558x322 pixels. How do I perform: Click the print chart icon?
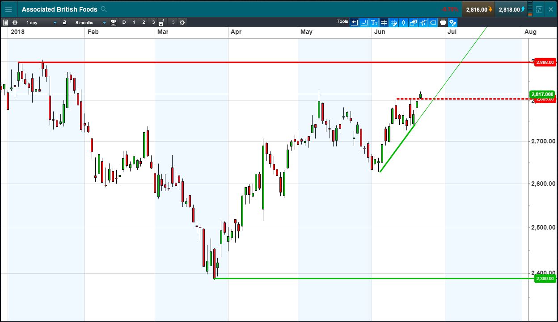coord(443,22)
